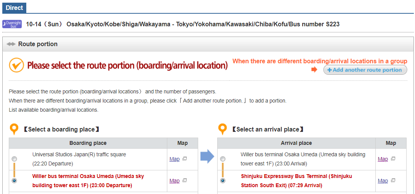The height and width of the screenshot is (194, 415).
Task: Select Willer Osaka Umeda 23:00 arrival radio
Action: pyautogui.click(x=223, y=159)
